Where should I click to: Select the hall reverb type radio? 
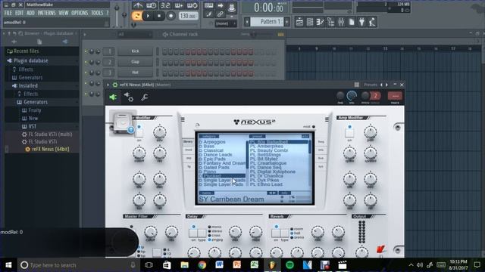point(292,233)
